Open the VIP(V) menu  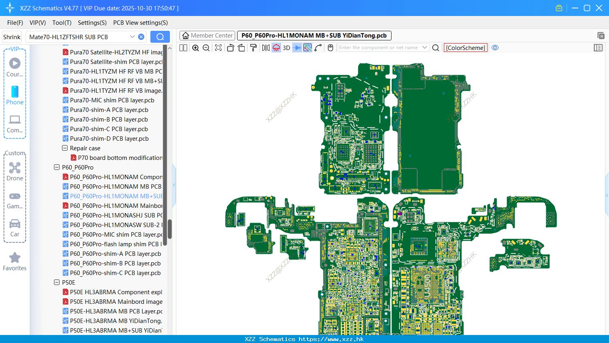[x=38, y=23]
